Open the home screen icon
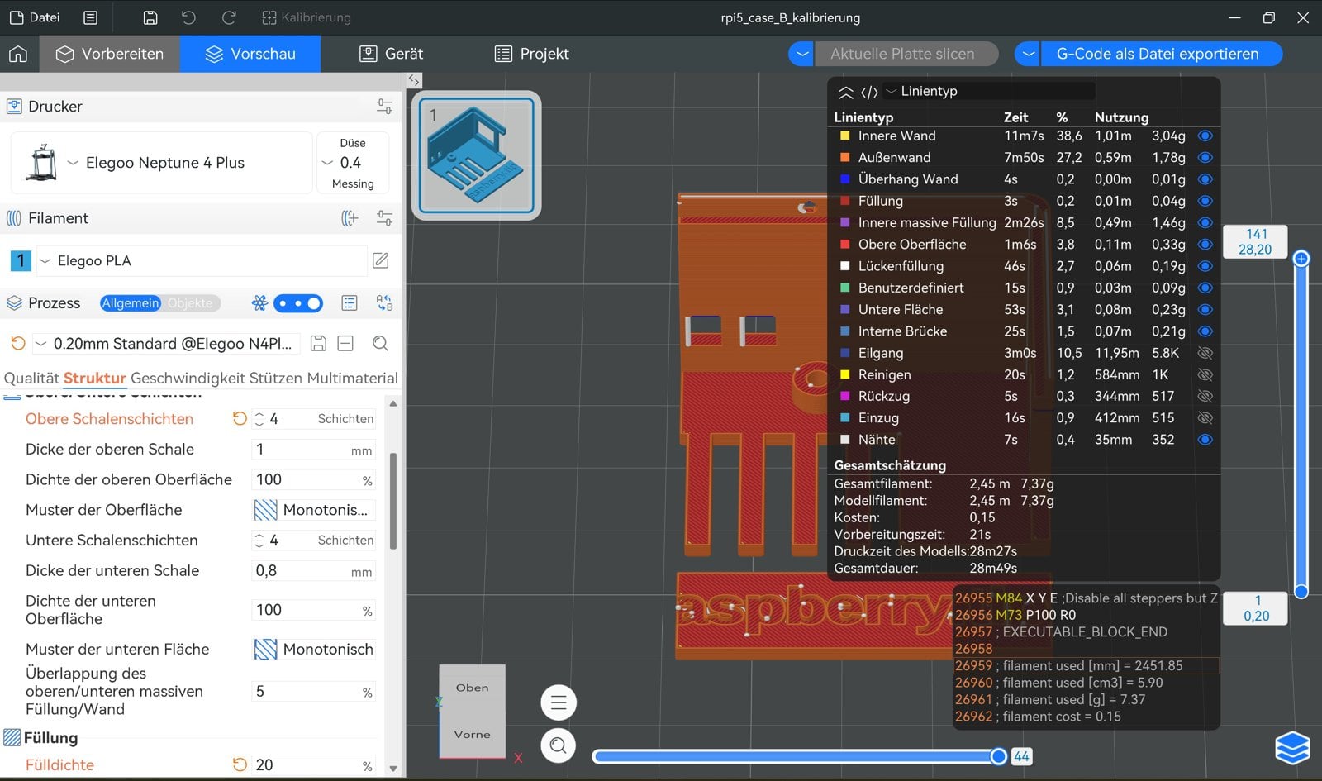The height and width of the screenshot is (781, 1322). coord(18,55)
